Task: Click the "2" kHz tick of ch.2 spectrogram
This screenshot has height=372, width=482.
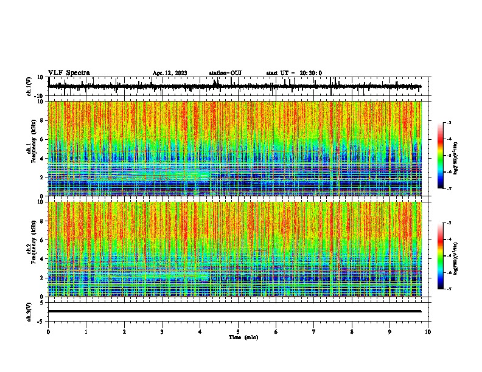Action: [x=43, y=278]
